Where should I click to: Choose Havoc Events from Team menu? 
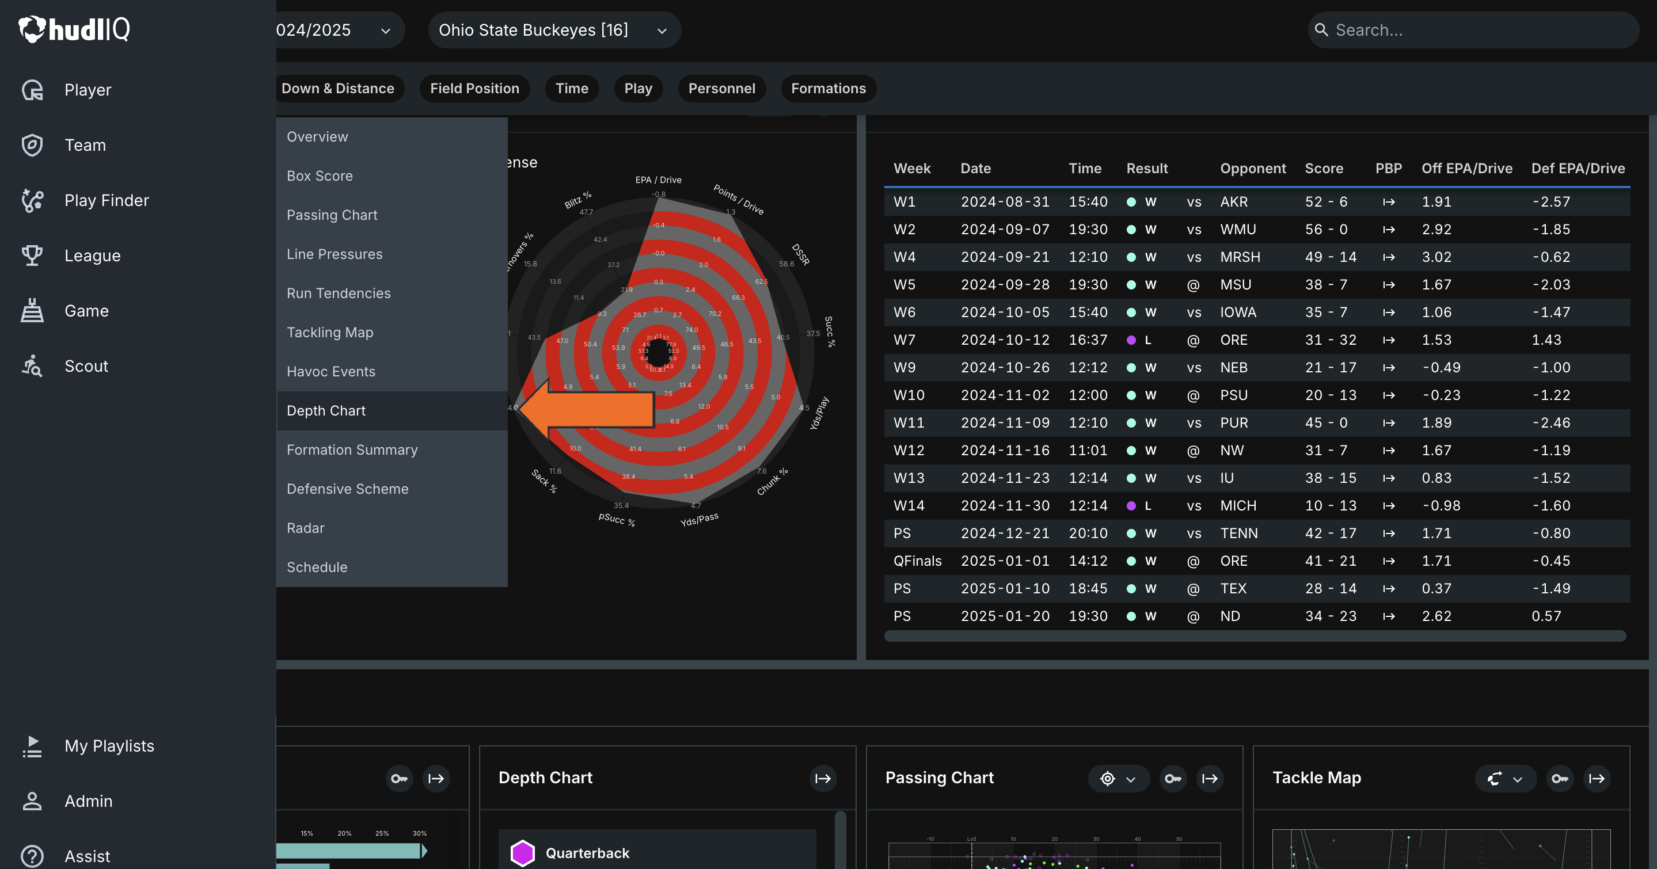[x=392, y=372]
